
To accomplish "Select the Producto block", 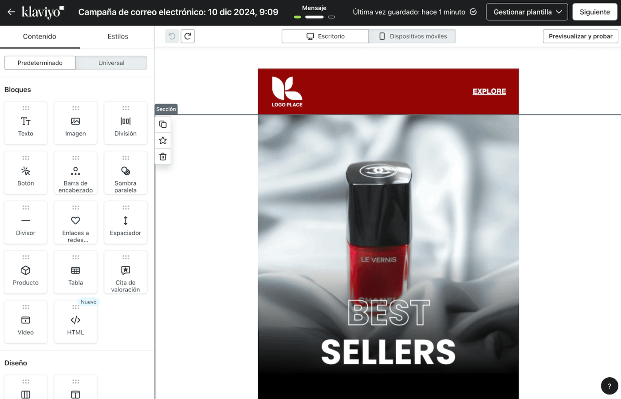I will (x=26, y=272).
